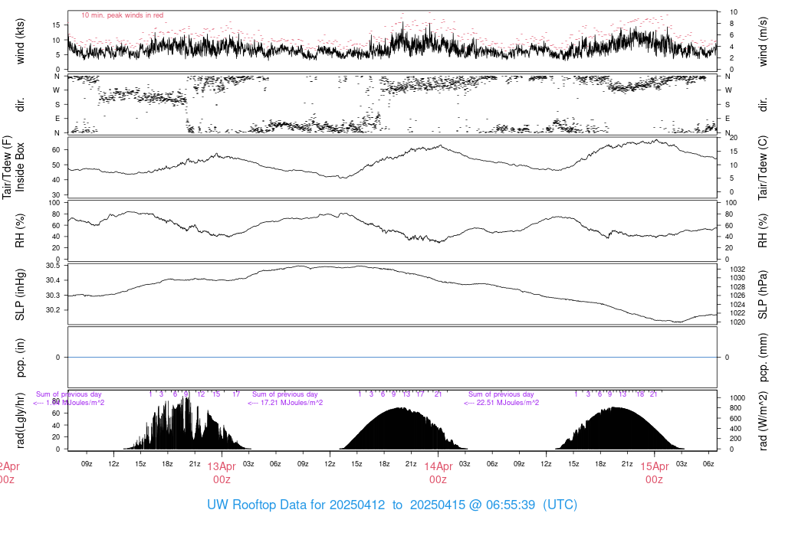Click the 'wind (m/s)' right axis label

click(763, 41)
